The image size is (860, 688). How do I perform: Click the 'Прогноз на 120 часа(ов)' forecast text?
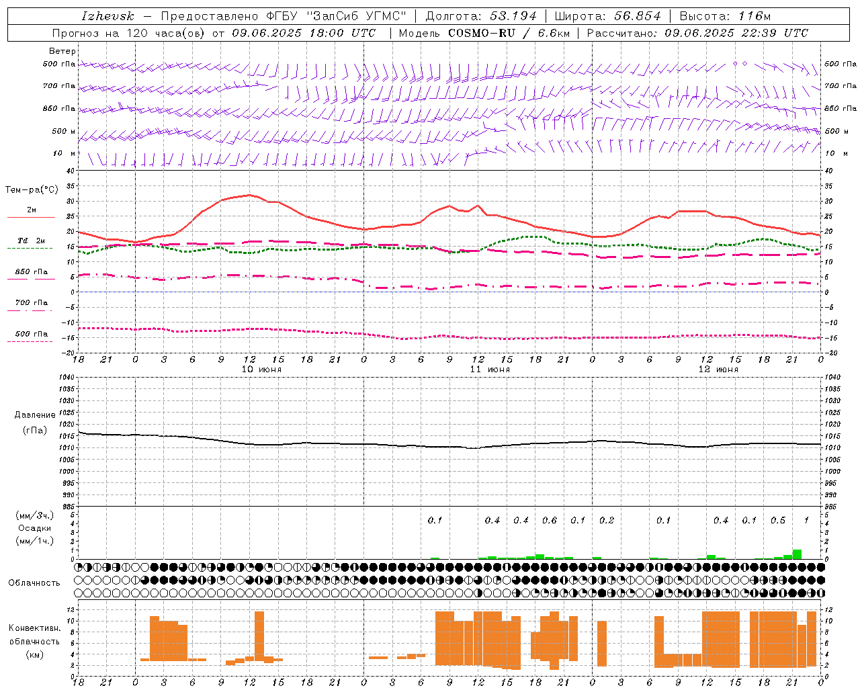pyautogui.click(x=129, y=33)
